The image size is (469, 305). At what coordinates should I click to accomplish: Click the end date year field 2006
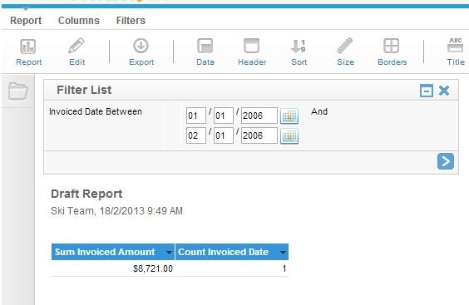coord(259,135)
